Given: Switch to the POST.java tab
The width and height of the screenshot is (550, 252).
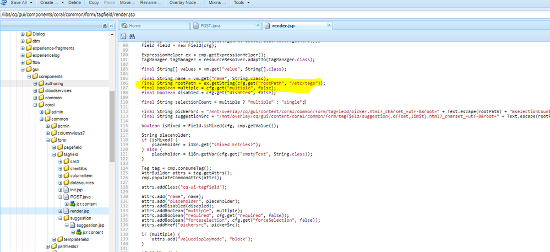Looking at the screenshot, I should point(210,26).
